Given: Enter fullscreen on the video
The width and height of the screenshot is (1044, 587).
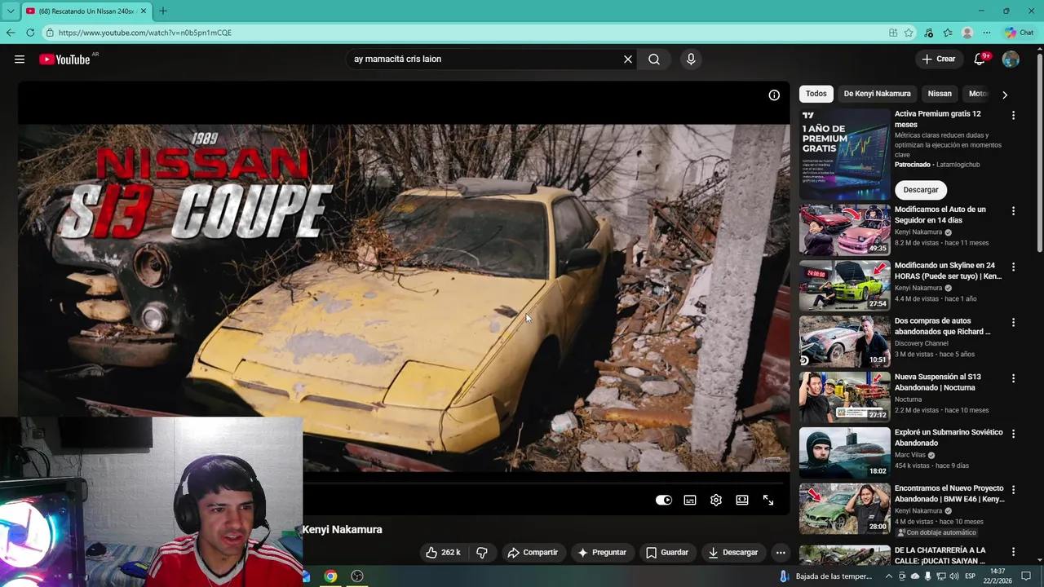Looking at the screenshot, I should [768, 500].
